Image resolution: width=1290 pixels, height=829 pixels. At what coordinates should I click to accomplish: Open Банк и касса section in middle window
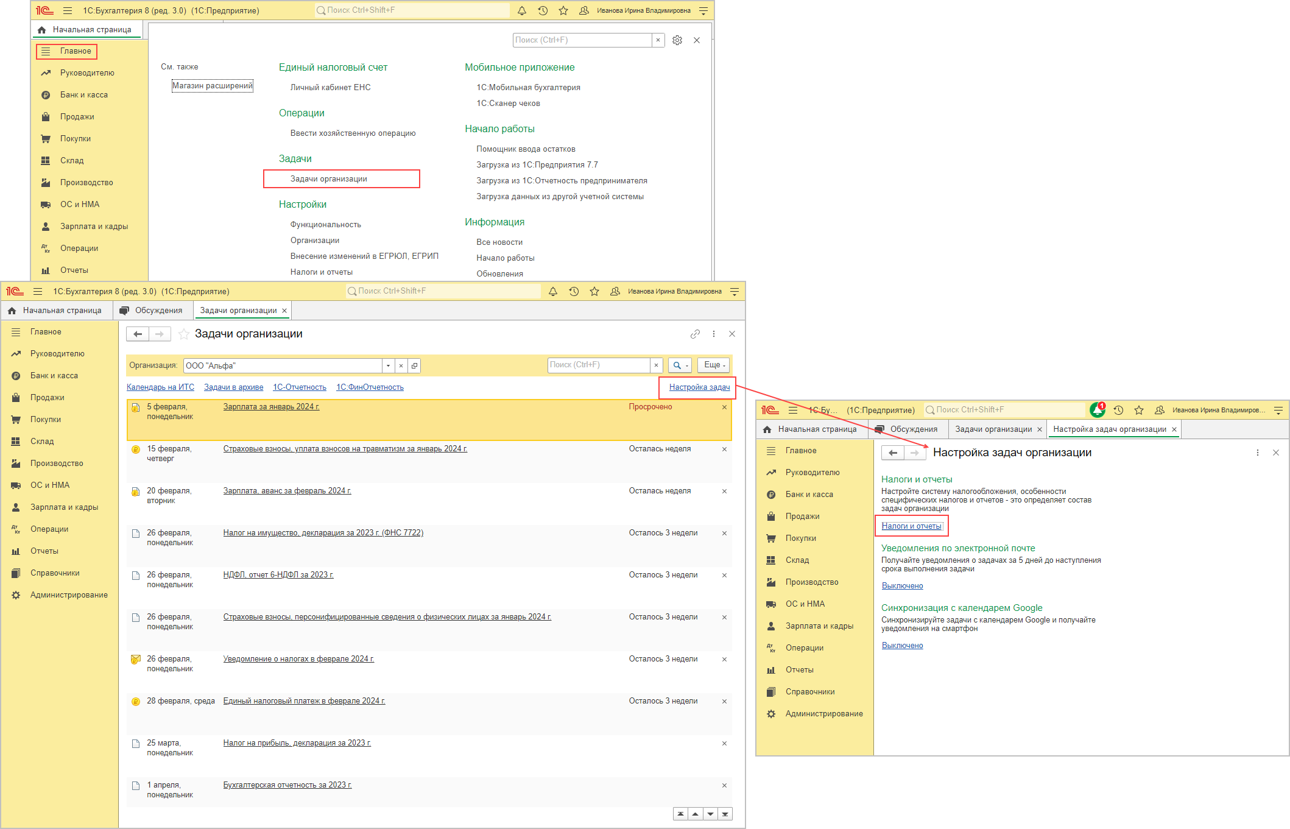54,376
